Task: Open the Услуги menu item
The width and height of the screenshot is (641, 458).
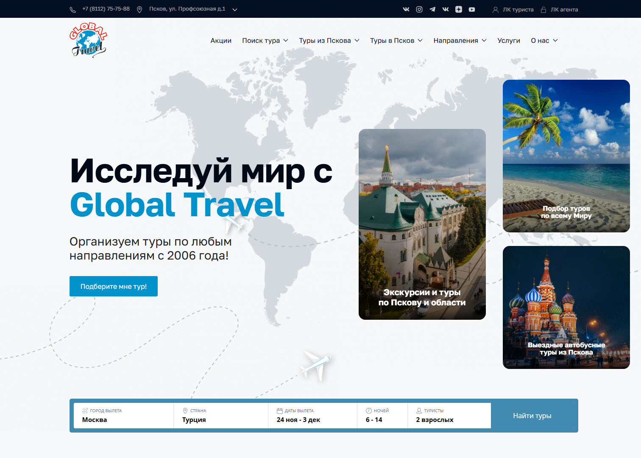Action: (508, 41)
